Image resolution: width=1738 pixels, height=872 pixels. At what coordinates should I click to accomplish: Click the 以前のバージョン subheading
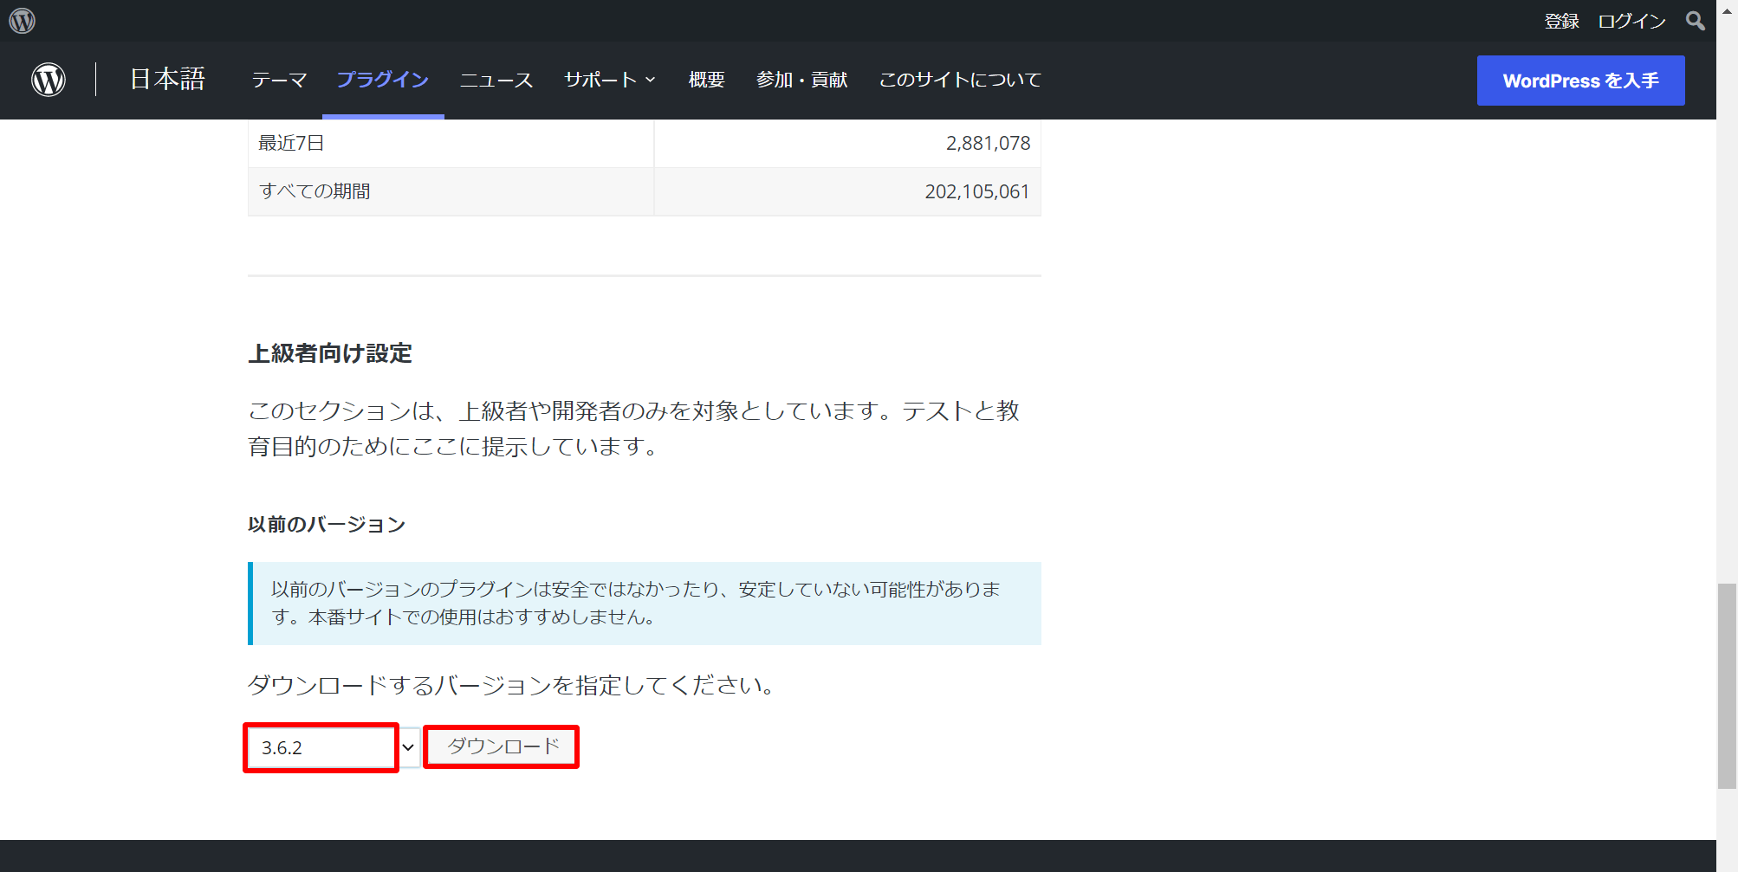tap(327, 525)
